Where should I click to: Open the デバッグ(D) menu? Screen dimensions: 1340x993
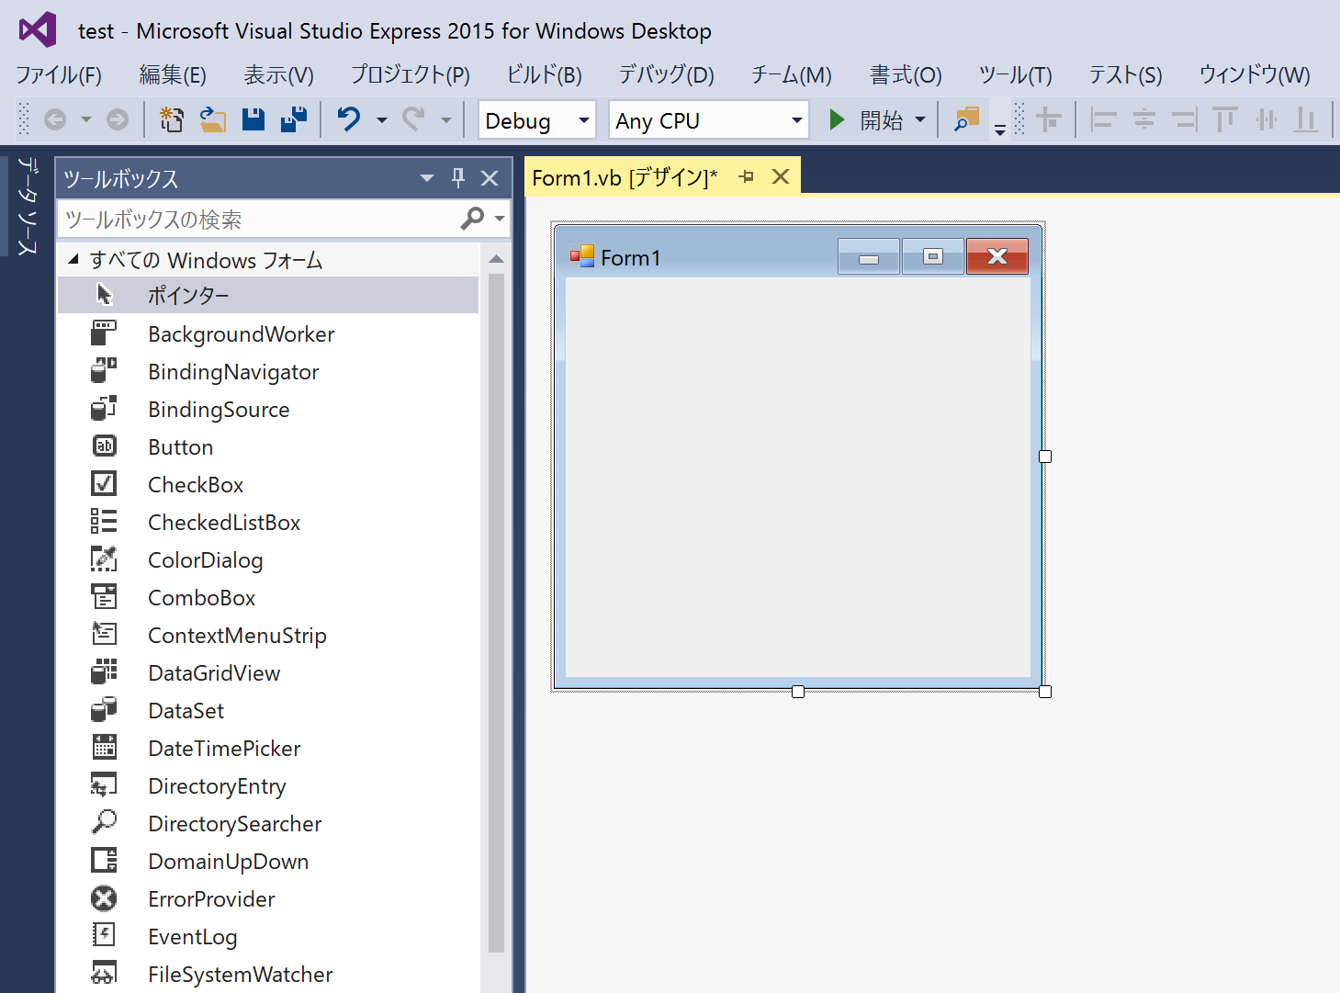(x=666, y=75)
